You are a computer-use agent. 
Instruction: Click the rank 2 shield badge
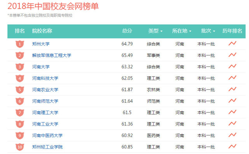20,55
